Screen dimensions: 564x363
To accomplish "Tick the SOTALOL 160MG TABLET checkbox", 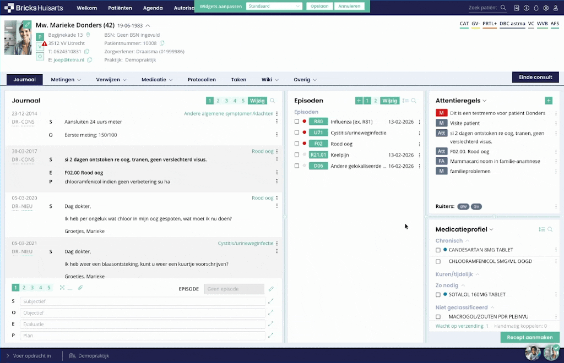I will click(x=438, y=295).
